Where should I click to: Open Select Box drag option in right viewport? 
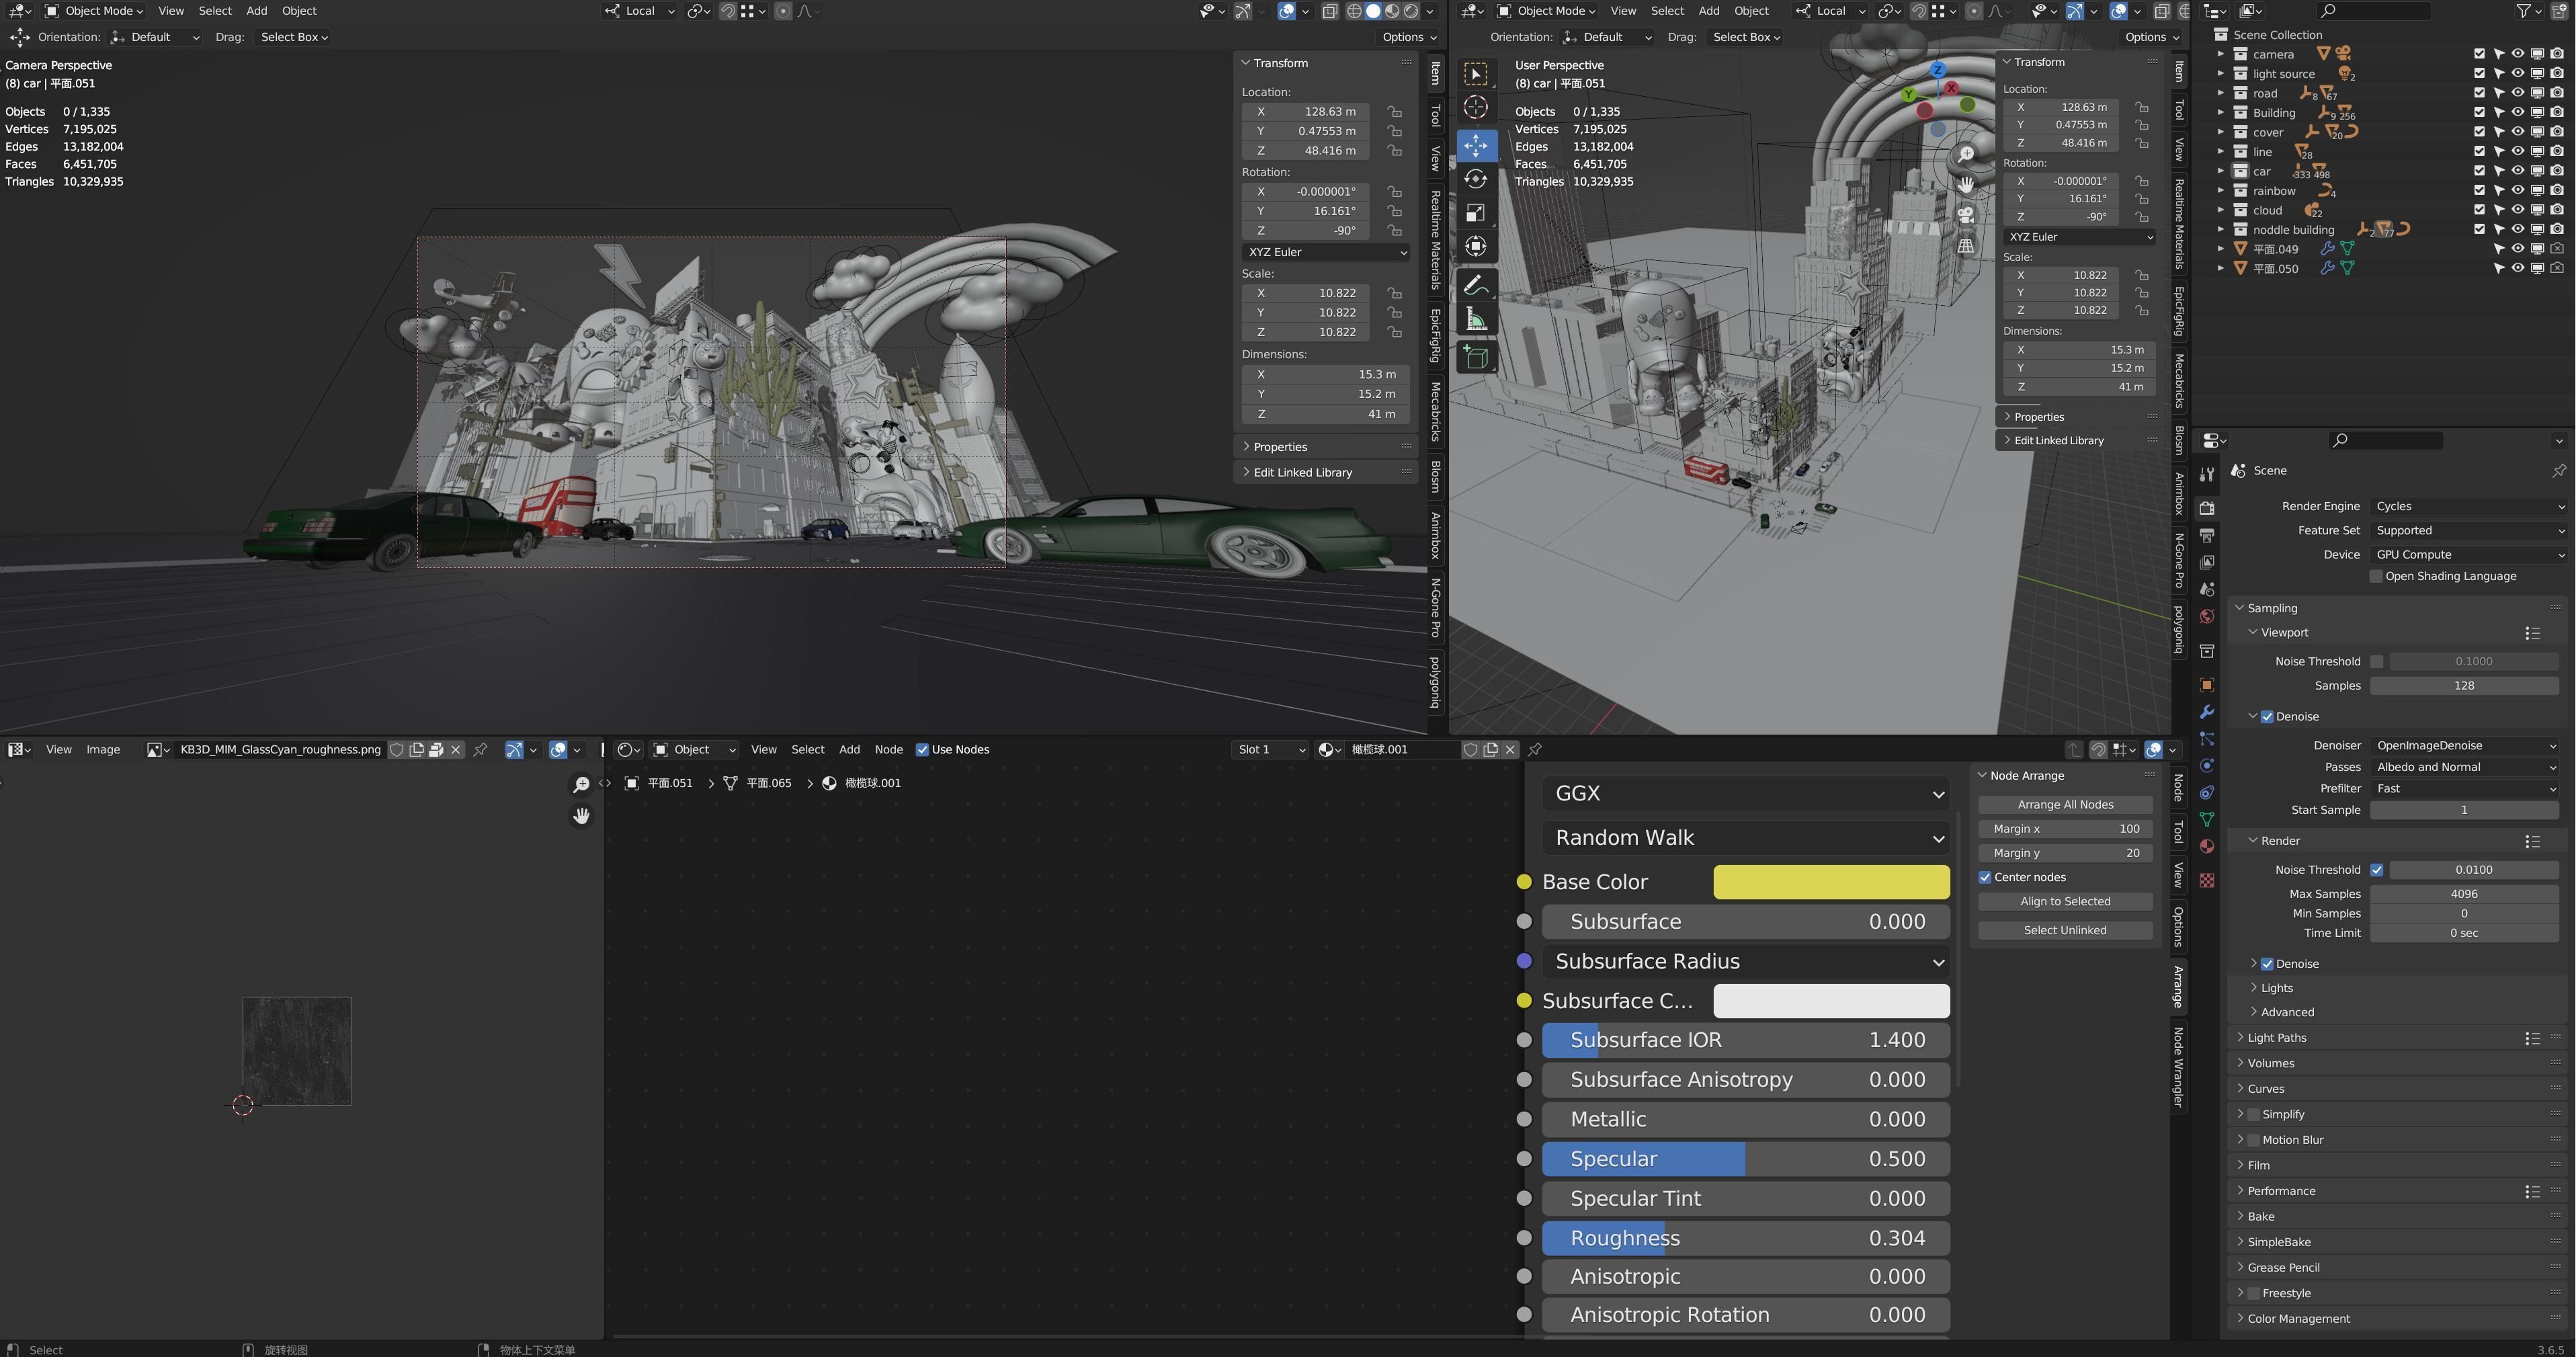(1746, 37)
